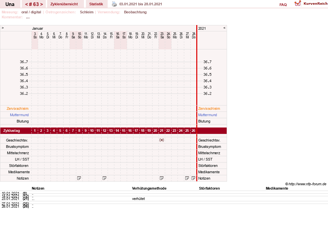Click the left 36.7 temperature label

[x=24, y=62]
